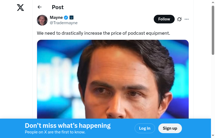
Task: Click the scrollbar up arrow
Action: [213, 2]
